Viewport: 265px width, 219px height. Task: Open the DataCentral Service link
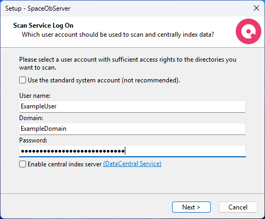(132, 164)
